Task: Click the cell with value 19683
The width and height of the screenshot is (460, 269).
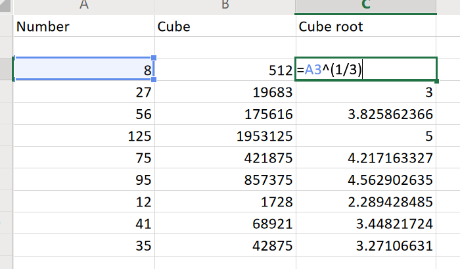Action: coord(225,92)
